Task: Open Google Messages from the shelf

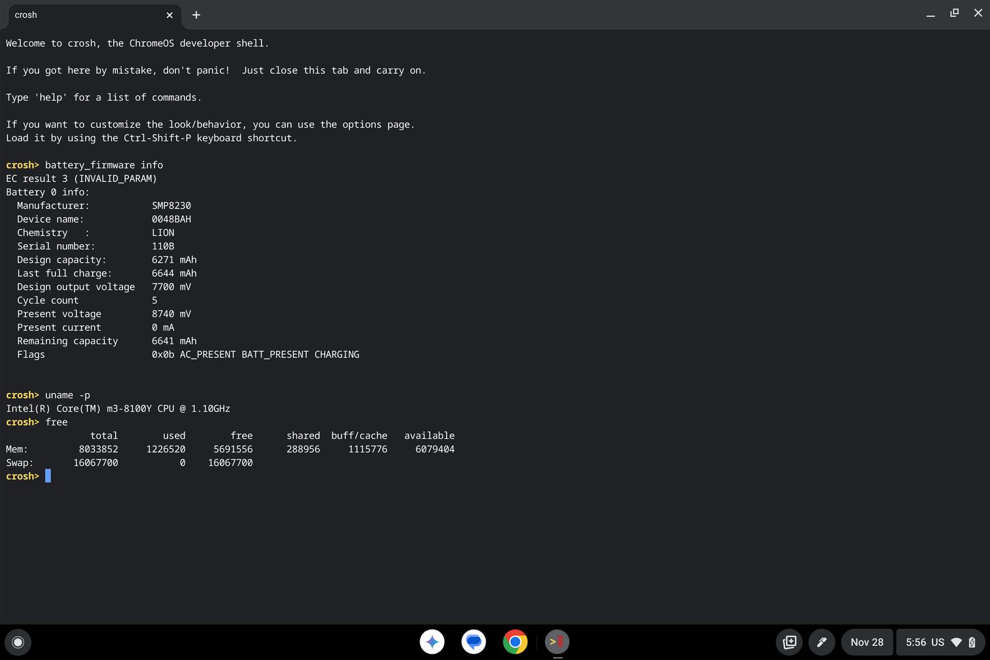Action: (x=474, y=642)
